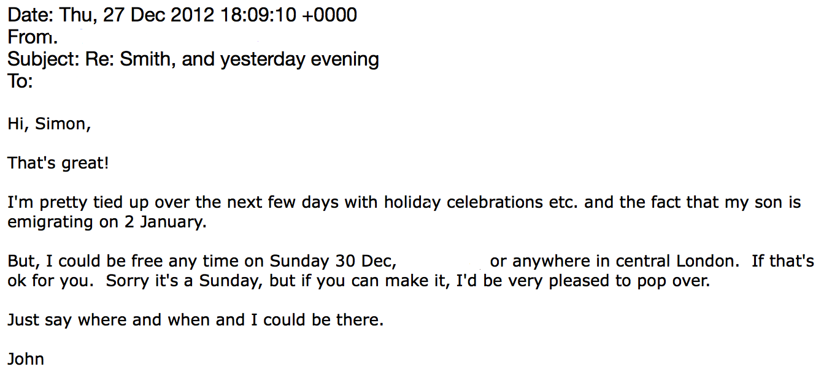Viewport: 832px width, 380px height.
Task: Click the To field label
Action: pyautogui.click(x=20, y=81)
